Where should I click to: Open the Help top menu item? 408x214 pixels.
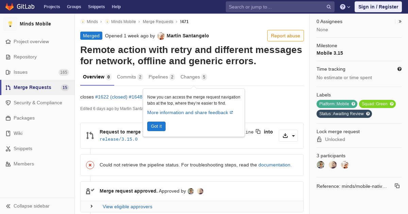pyautogui.click(x=116, y=7)
